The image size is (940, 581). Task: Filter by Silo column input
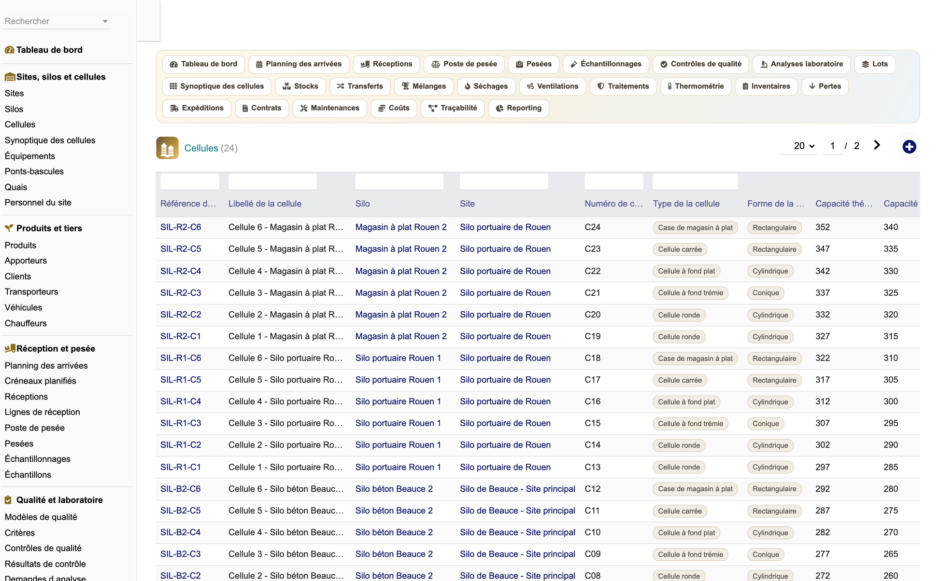[399, 181]
